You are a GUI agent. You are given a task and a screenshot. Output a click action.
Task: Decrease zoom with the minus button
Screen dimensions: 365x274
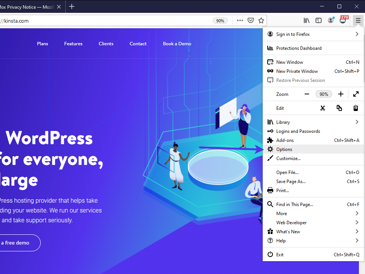[x=307, y=94]
